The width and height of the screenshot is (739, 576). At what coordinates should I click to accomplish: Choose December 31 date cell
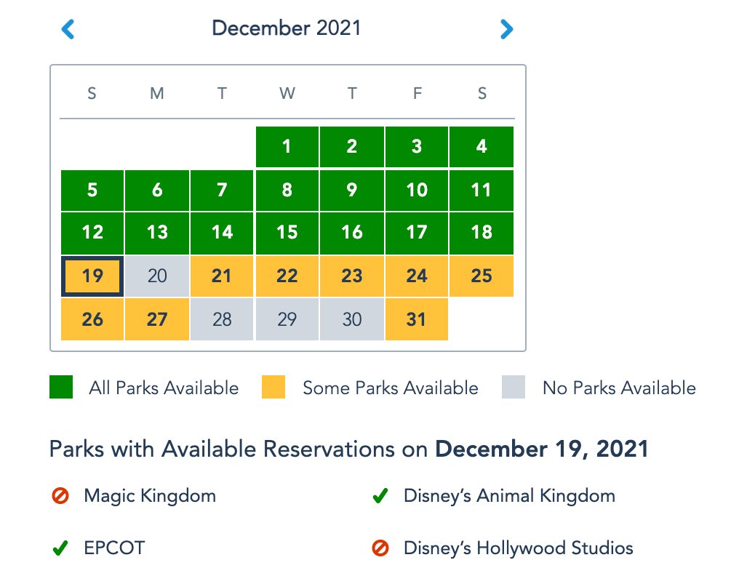pyautogui.click(x=416, y=319)
